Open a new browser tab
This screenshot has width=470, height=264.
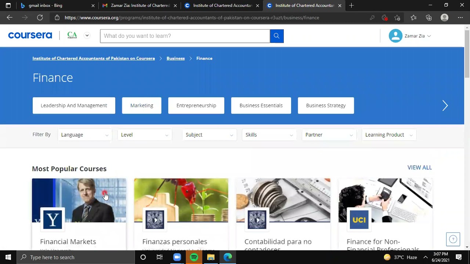tap(351, 5)
